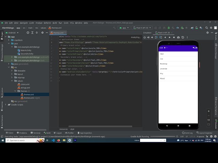Image resolution: width=218 pixels, height=163 pixels.
Task: Click Expand All icon in Project panel
Action: 32,33
